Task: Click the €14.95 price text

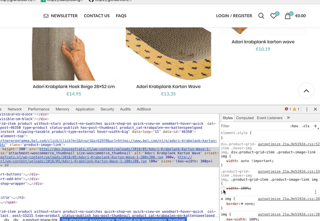Action: [74, 94]
